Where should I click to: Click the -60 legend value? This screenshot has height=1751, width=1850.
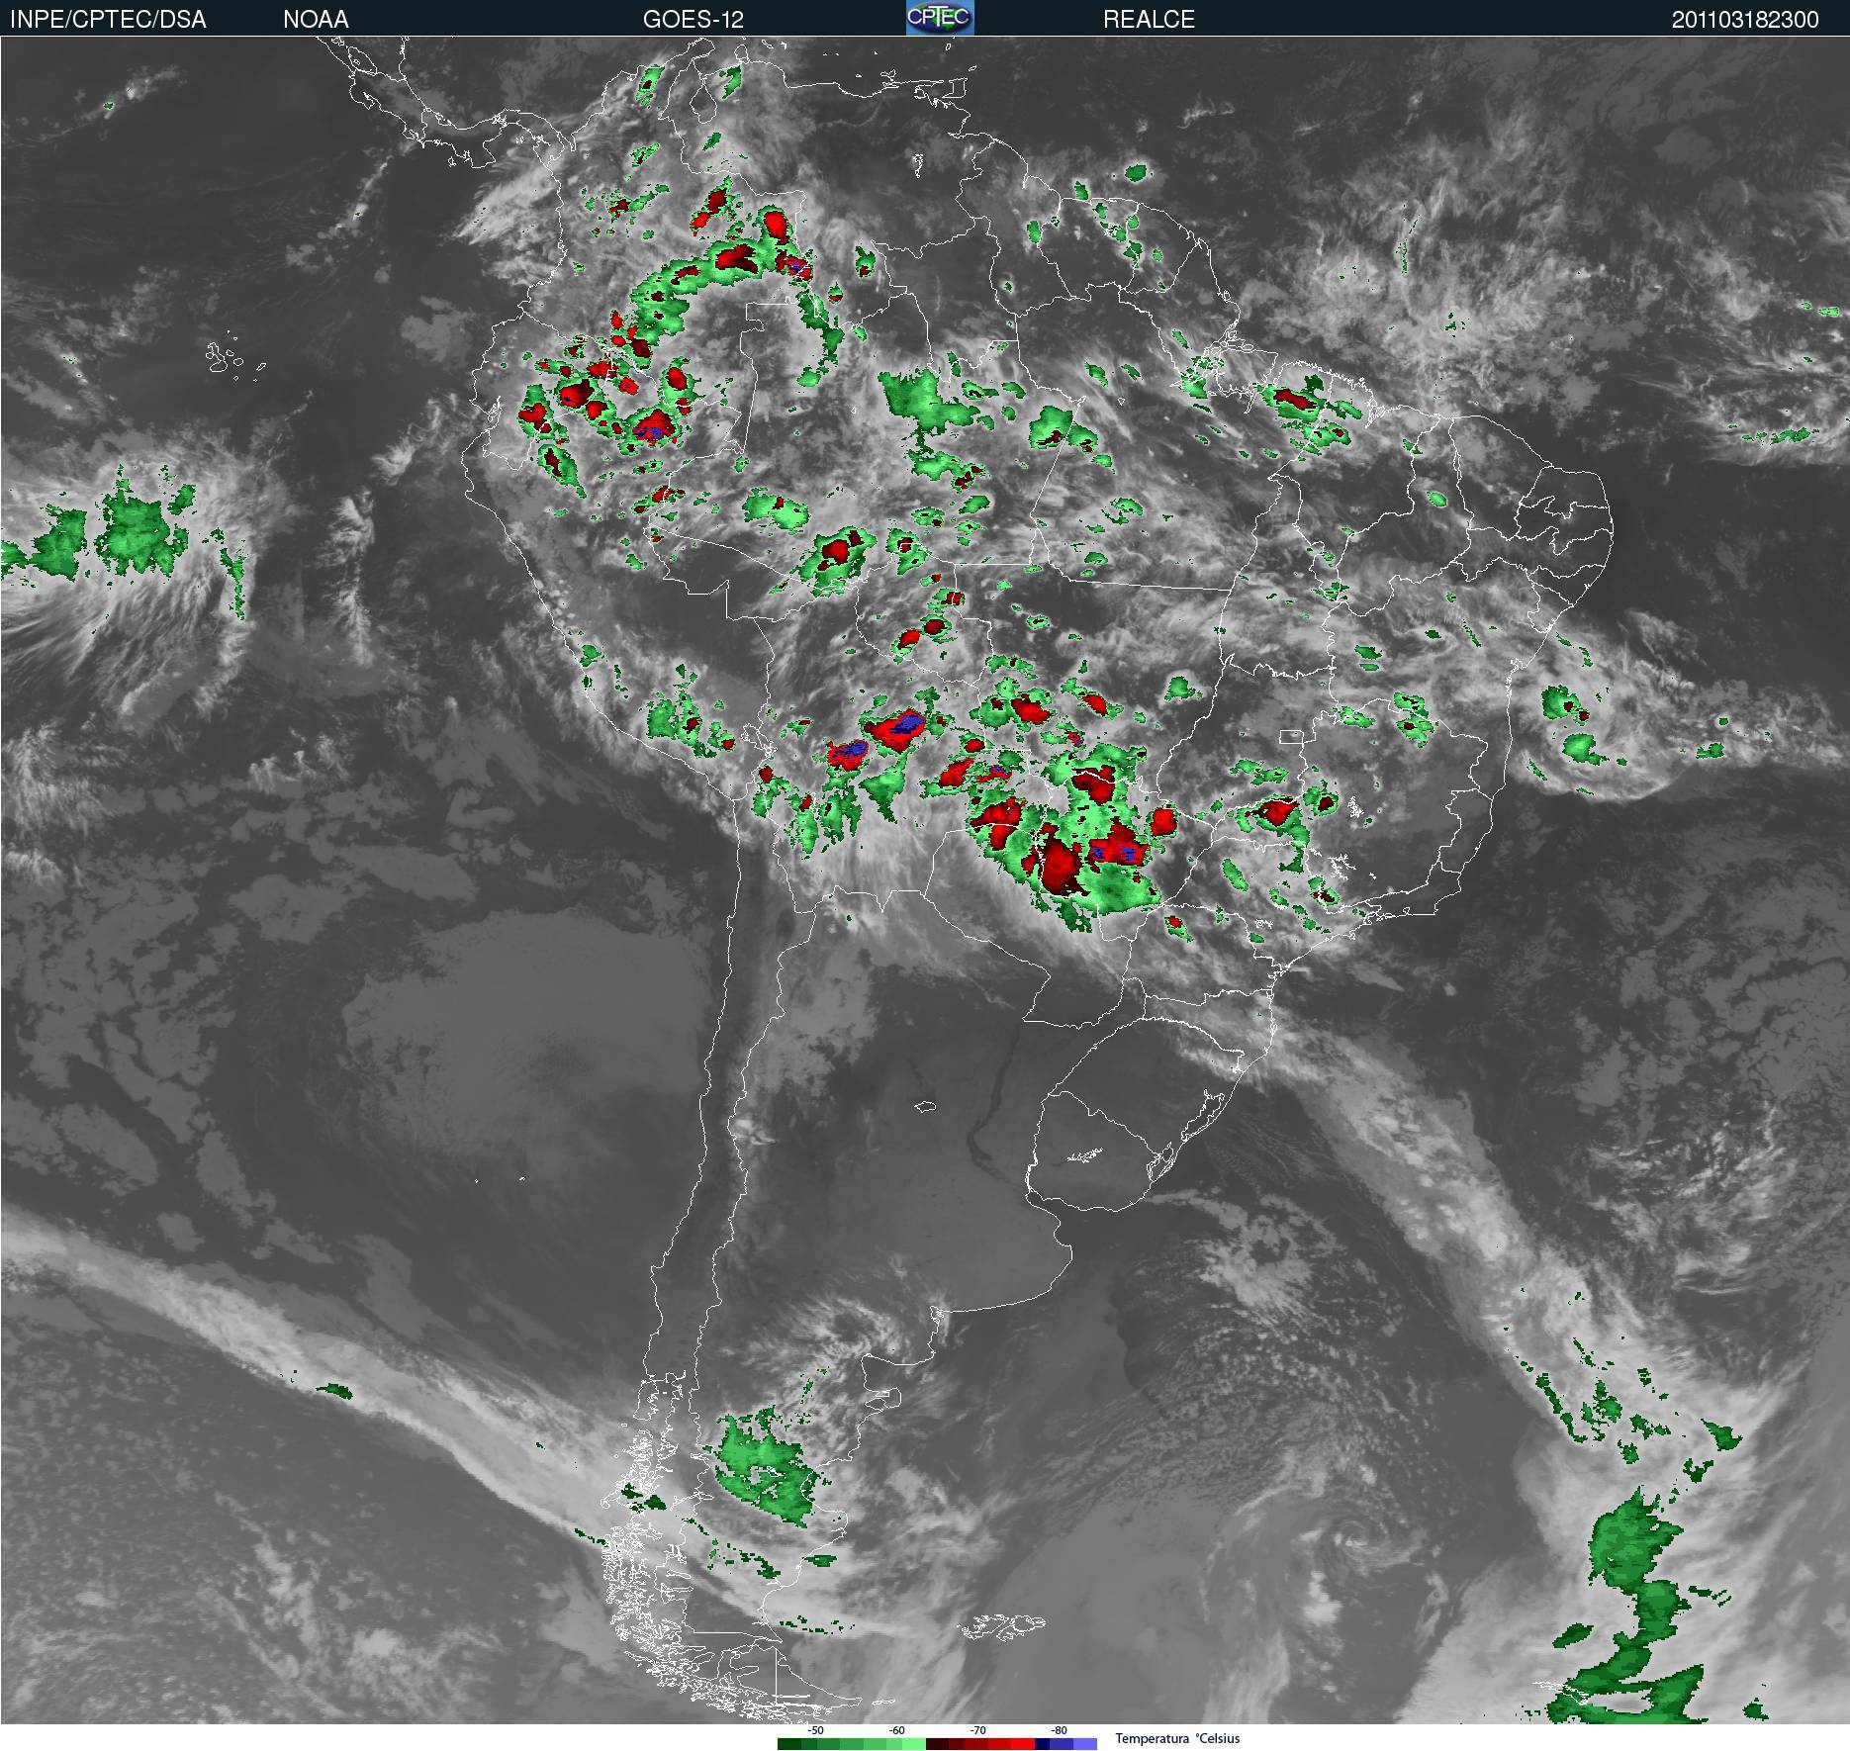pos(896,1730)
